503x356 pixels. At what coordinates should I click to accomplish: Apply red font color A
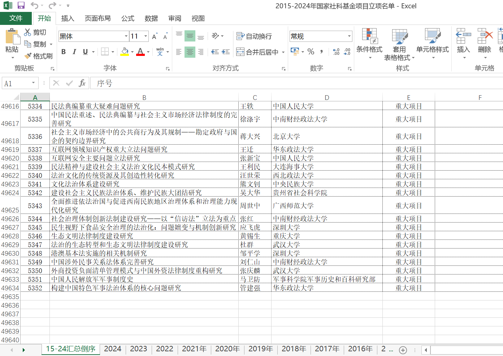coord(140,52)
